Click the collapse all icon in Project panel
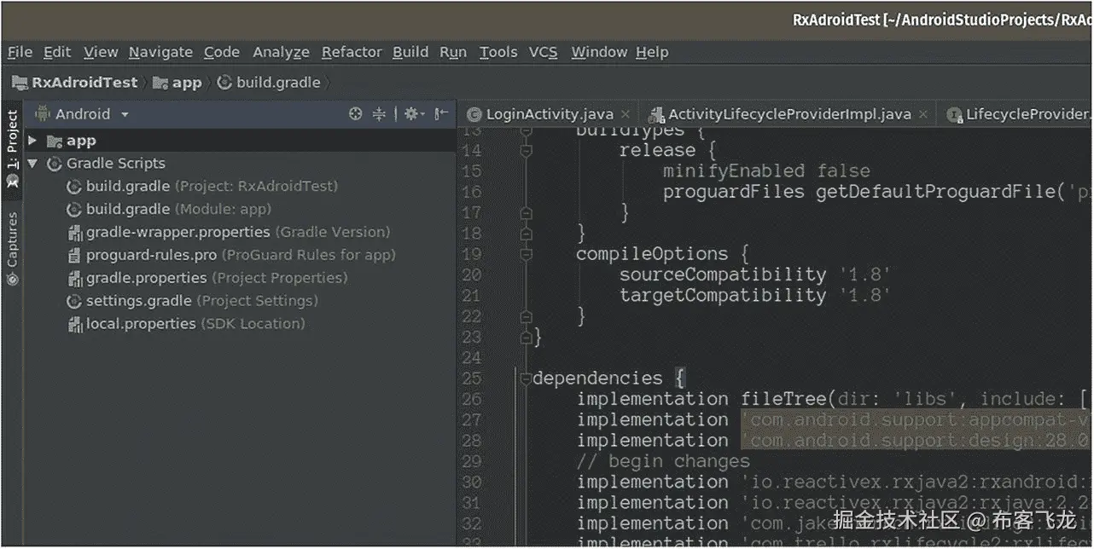The height and width of the screenshot is (549, 1094). 380,113
